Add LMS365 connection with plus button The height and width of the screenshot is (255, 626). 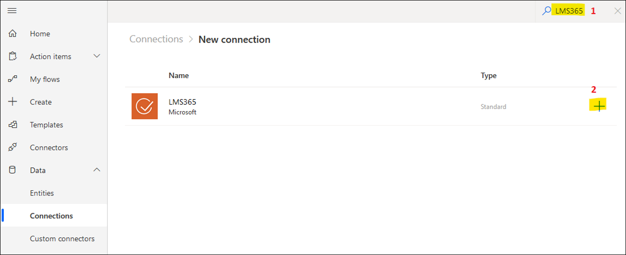point(599,106)
